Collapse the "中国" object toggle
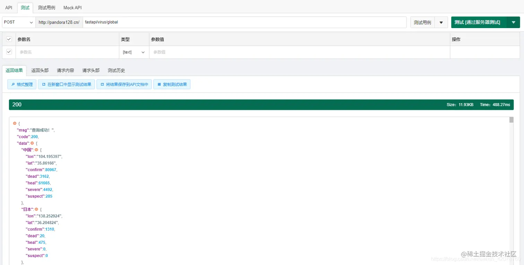This screenshot has width=524, height=265. coord(37,150)
